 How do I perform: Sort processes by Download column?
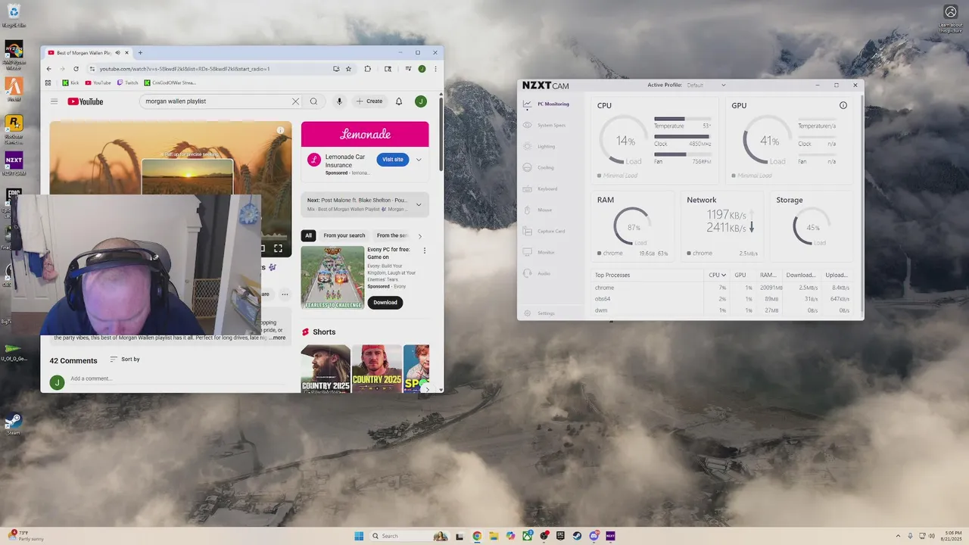800,275
